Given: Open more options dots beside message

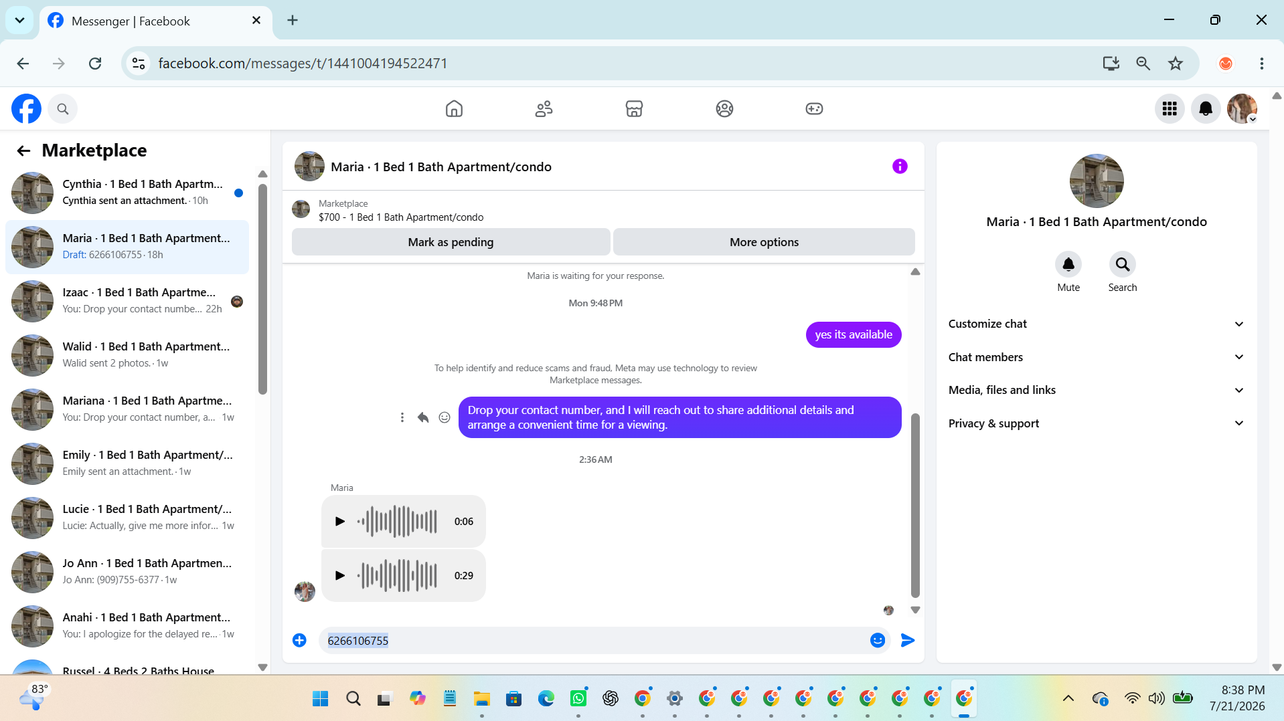Looking at the screenshot, I should point(402,417).
